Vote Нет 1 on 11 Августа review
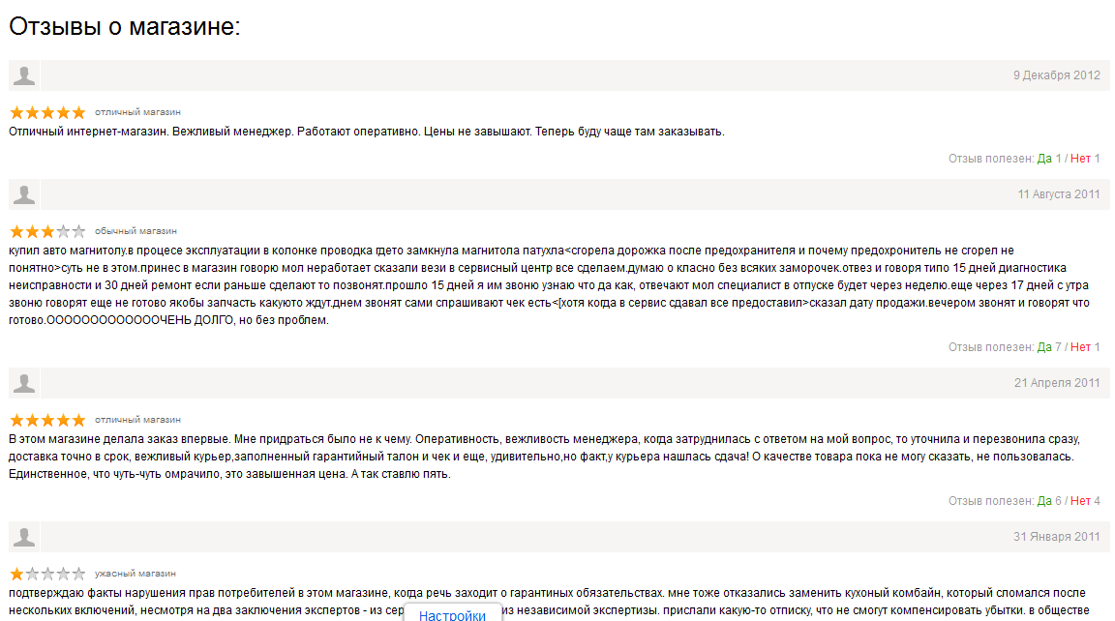Viewport: 1115px width, 621px height. (x=1085, y=347)
